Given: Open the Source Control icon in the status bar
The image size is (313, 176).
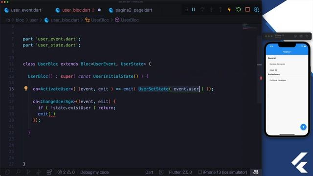Looking at the screenshot, I should coord(28,172).
